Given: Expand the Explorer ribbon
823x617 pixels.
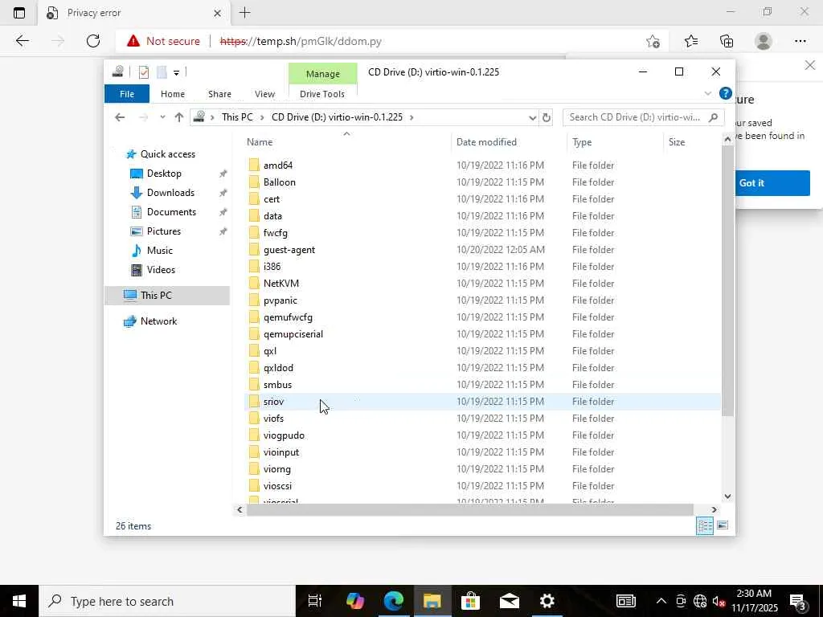Looking at the screenshot, I should pos(707,93).
